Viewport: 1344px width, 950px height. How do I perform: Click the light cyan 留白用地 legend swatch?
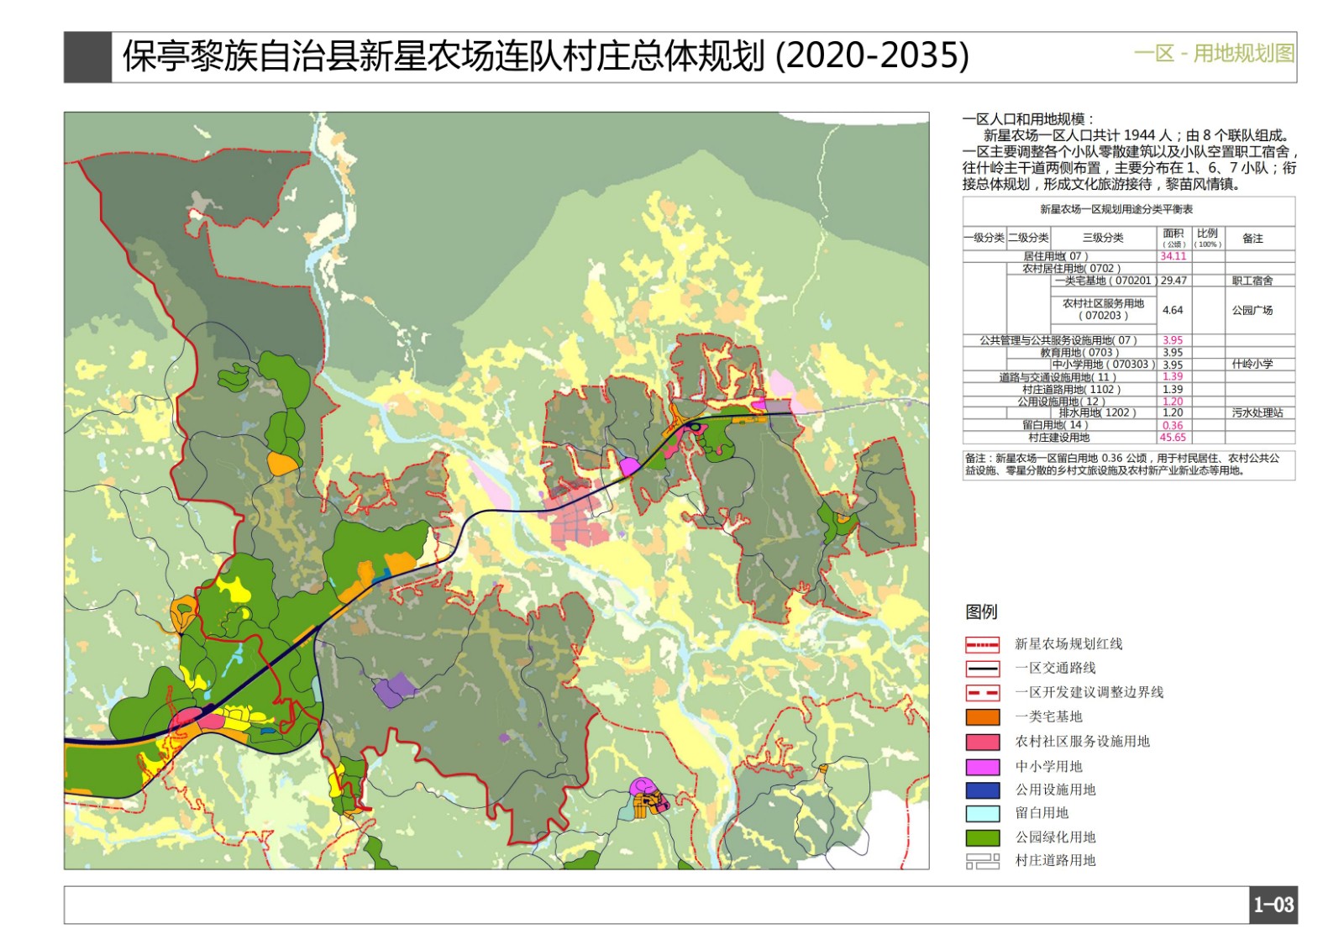pos(982,813)
